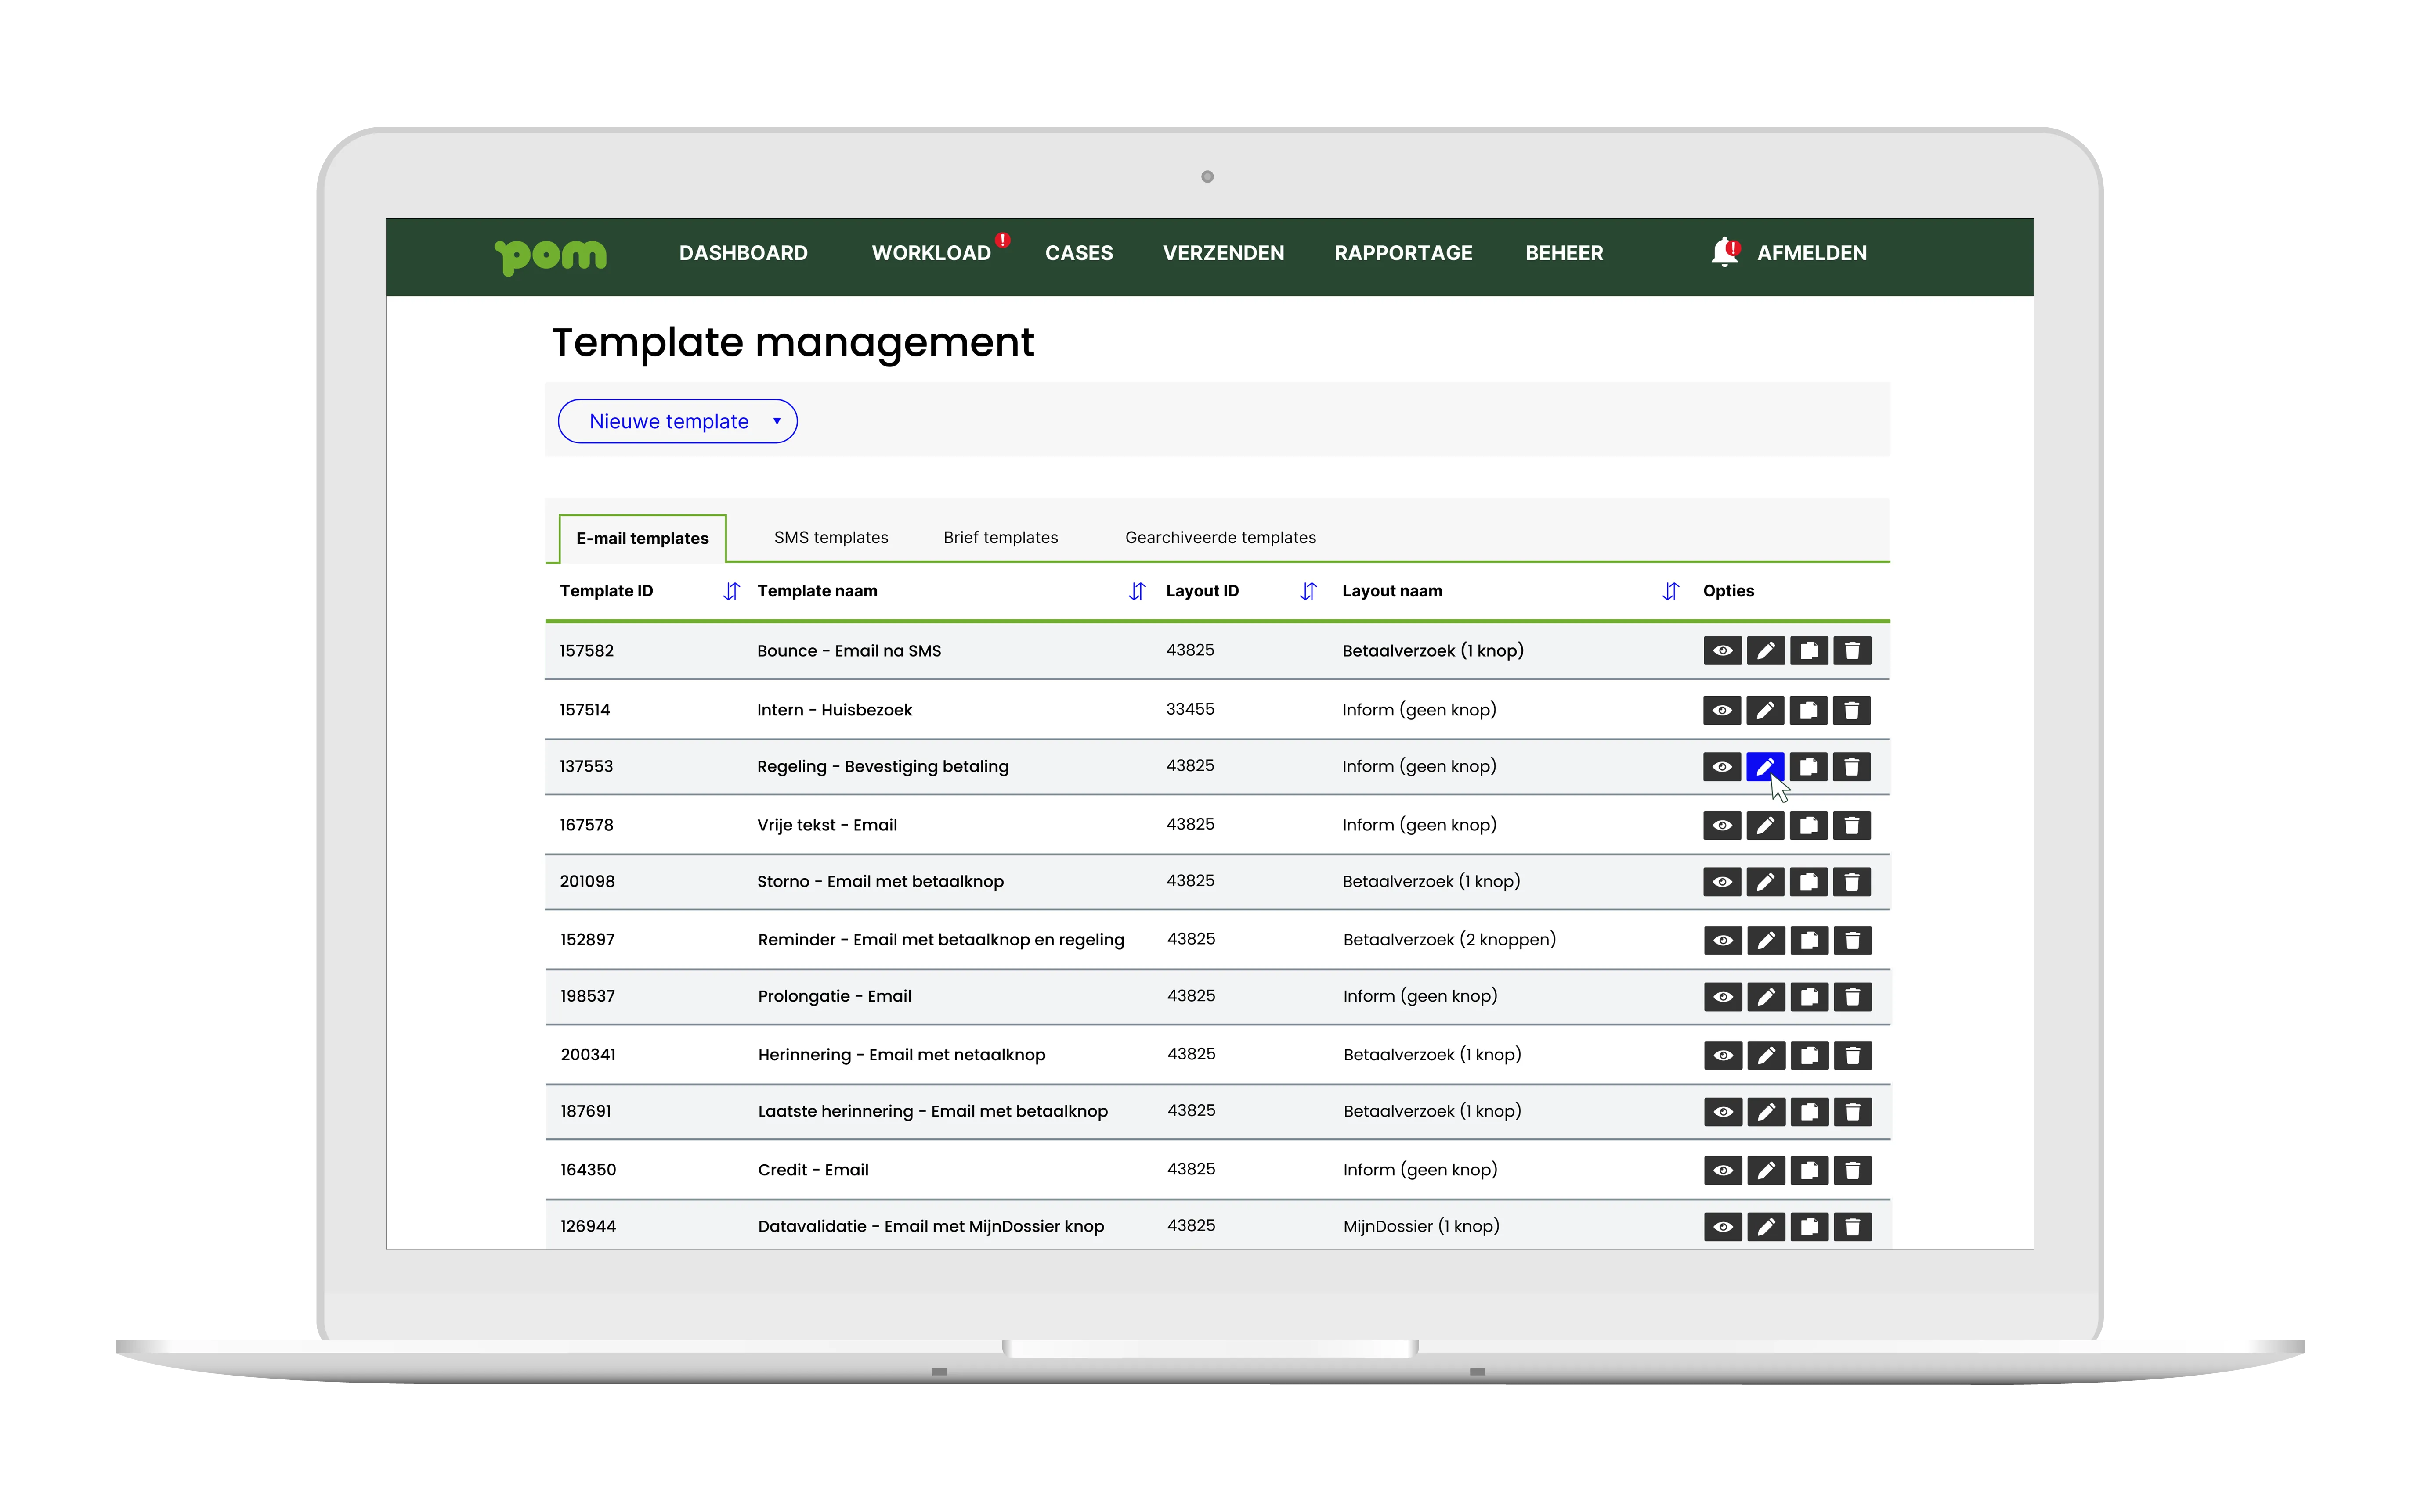Preview template 152897 Reminder row
The height and width of the screenshot is (1512, 2421).
pos(1724,940)
